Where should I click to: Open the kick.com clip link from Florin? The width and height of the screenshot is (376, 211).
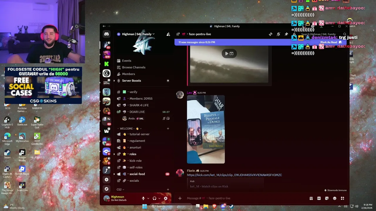[234, 175]
